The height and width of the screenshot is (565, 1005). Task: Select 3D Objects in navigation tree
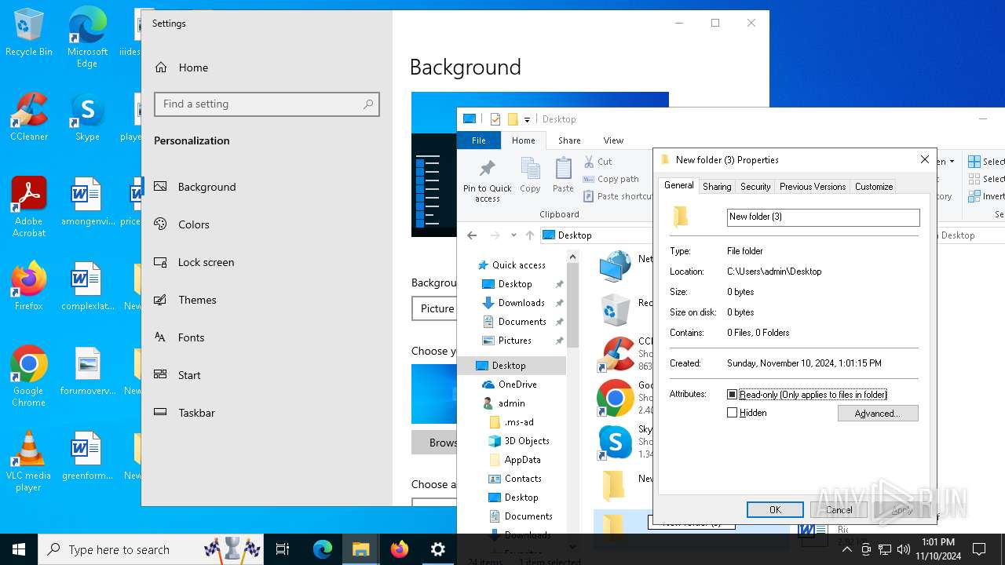(x=526, y=441)
